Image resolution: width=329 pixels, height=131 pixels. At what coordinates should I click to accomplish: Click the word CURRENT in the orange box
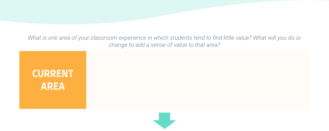tap(53, 74)
